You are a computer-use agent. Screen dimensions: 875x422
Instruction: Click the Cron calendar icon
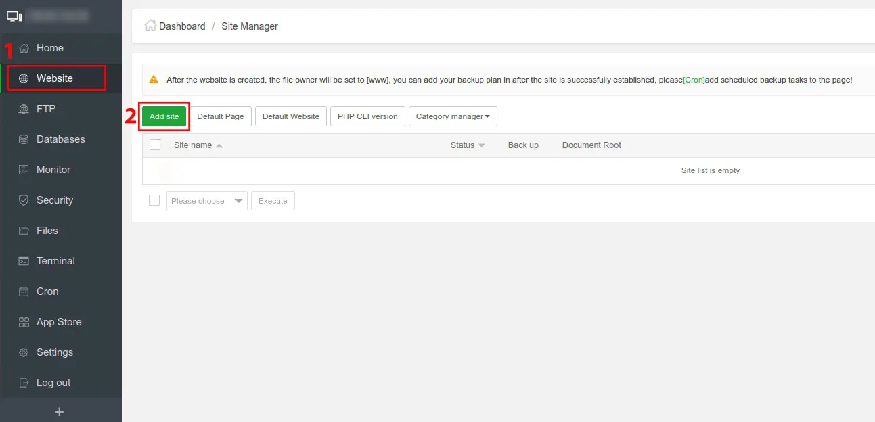pyautogui.click(x=24, y=291)
